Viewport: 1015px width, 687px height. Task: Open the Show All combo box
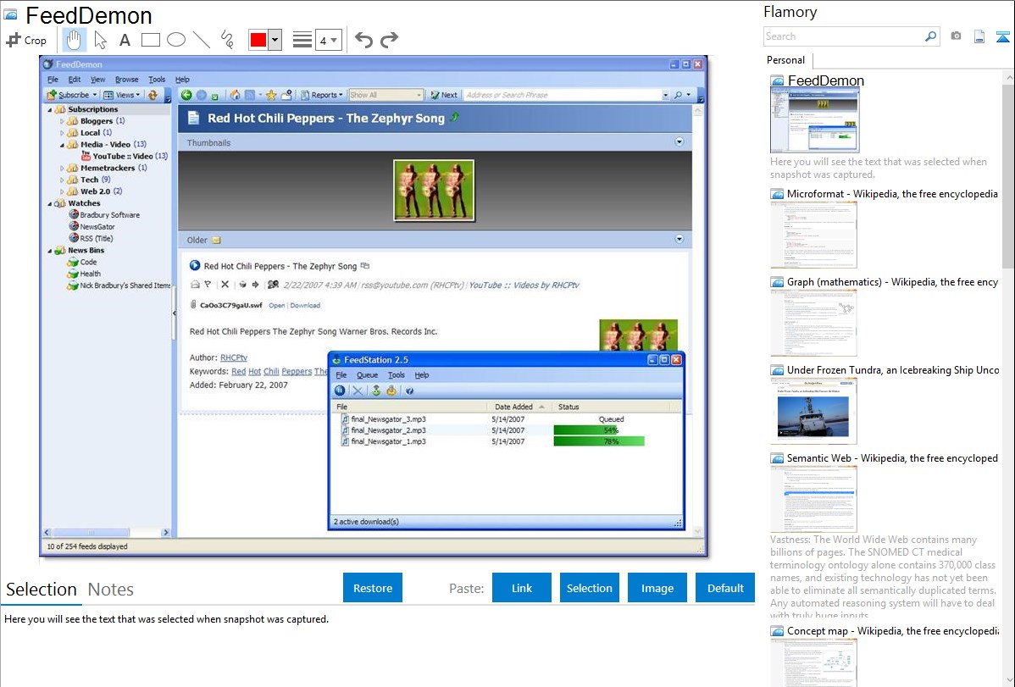pos(385,95)
